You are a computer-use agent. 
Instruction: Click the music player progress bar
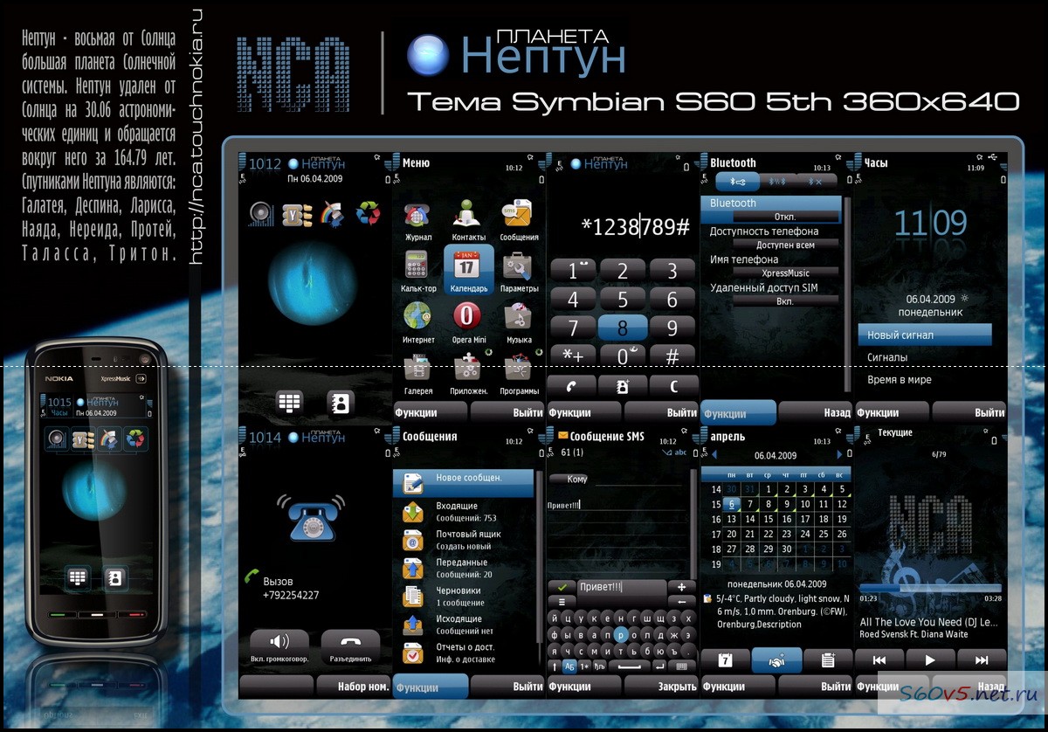pyautogui.click(x=930, y=588)
